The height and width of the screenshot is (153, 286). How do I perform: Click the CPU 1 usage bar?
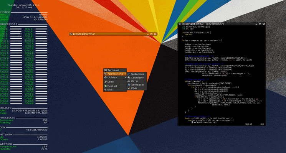[x=16, y=29]
